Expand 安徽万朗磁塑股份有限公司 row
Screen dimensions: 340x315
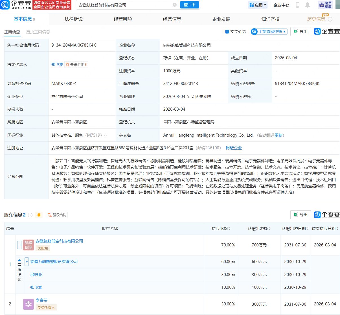pos(27,262)
